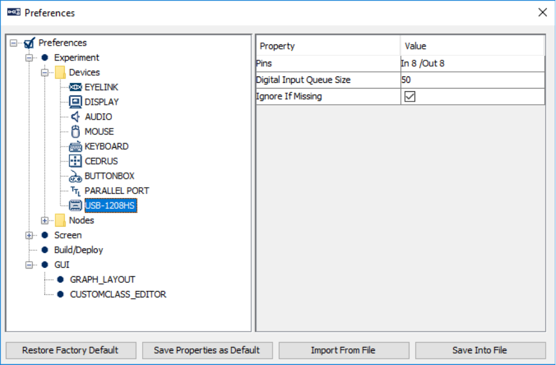Click the Ignore If Missing property label
Image resolution: width=556 pixels, height=365 pixels.
289,96
